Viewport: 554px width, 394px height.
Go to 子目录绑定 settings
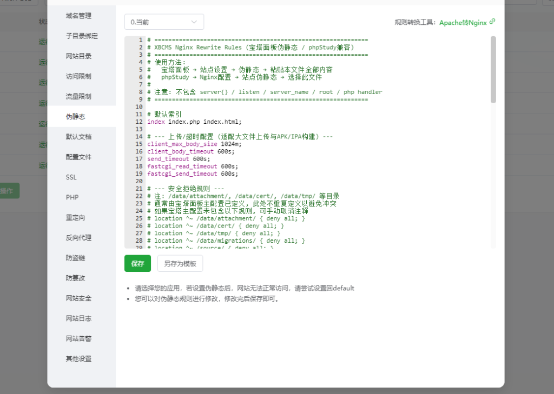[x=82, y=36]
